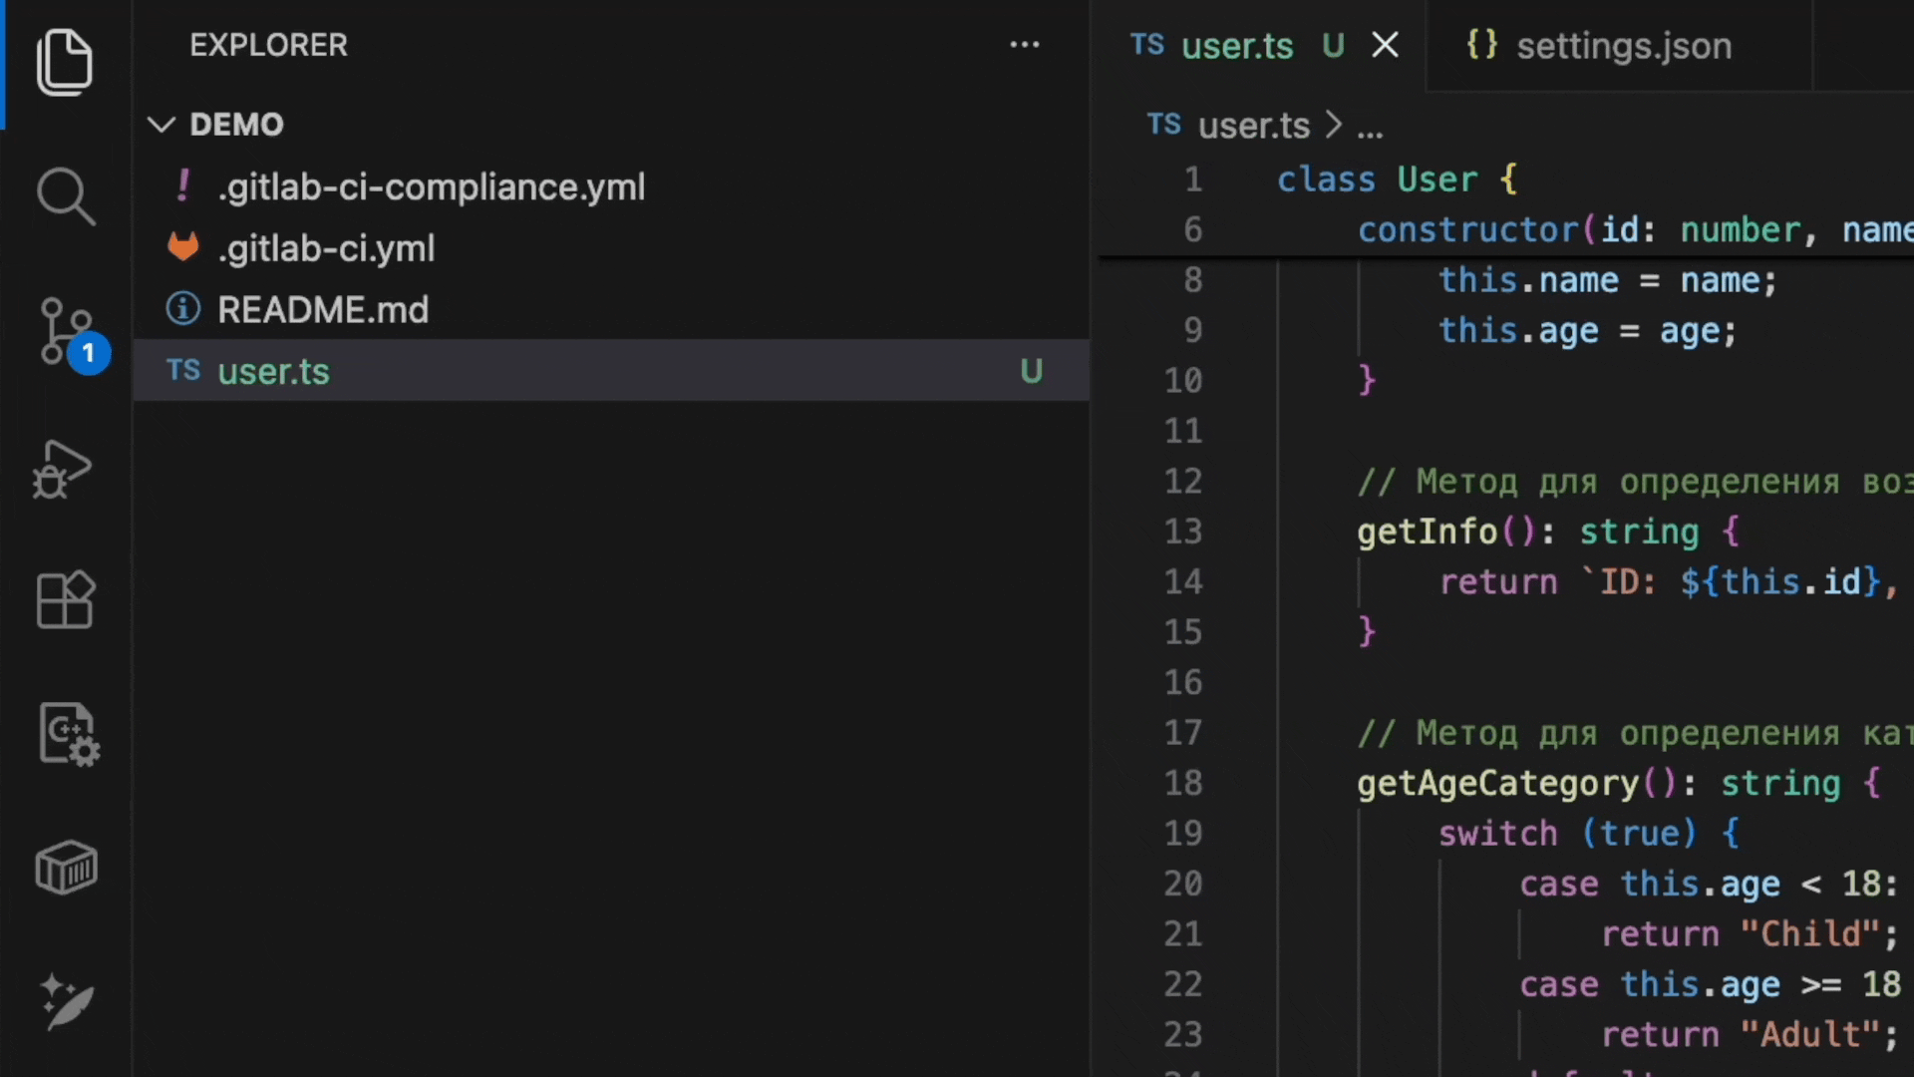Click line number 11 in gutter
Viewport: 1914px width, 1077px height.
coord(1183,432)
